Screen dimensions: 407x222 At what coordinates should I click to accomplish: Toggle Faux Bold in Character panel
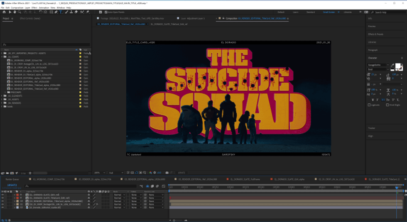tap(373, 100)
